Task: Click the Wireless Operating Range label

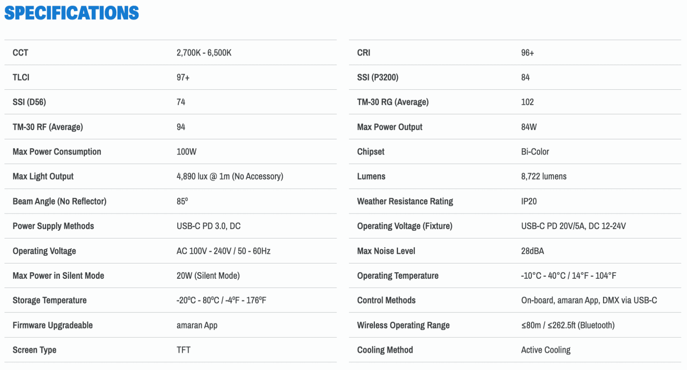Action: [403, 325]
